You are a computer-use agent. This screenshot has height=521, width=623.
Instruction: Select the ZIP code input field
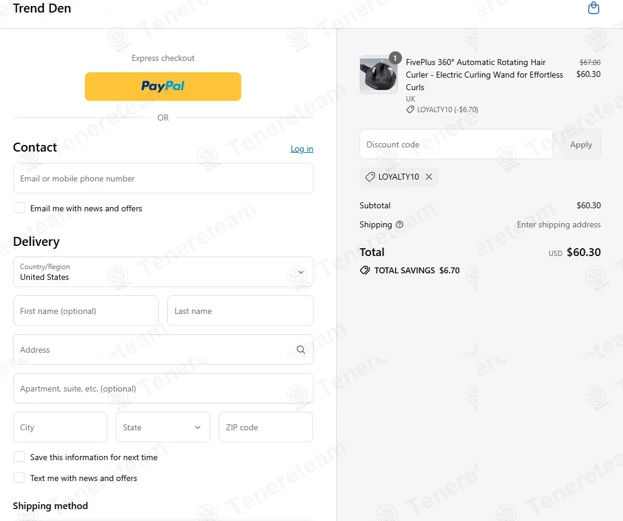coord(265,427)
